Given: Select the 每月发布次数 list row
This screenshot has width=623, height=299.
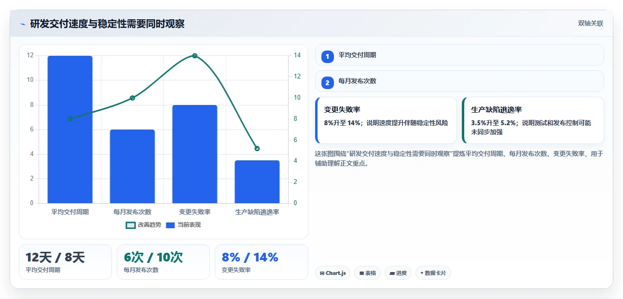Looking at the screenshot, I should (x=459, y=81).
